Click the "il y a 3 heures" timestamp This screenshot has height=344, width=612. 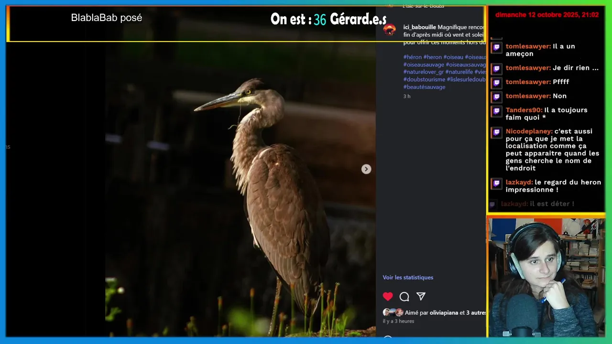(x=398, y=321)
